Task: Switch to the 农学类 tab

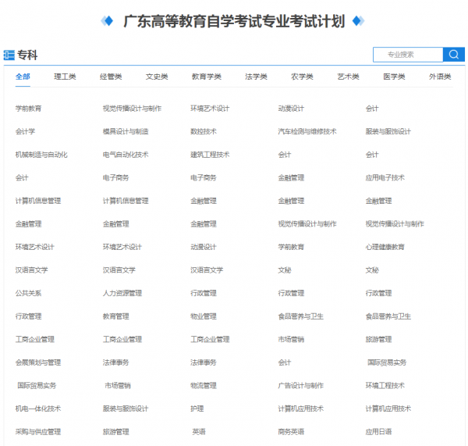Action: coord(302,77)
